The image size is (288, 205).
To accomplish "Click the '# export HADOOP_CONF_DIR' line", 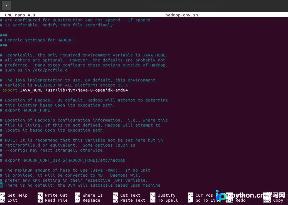I will pos(63,160).
